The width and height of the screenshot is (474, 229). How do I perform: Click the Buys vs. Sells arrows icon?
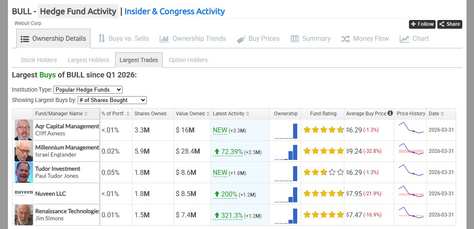(102, 38)
